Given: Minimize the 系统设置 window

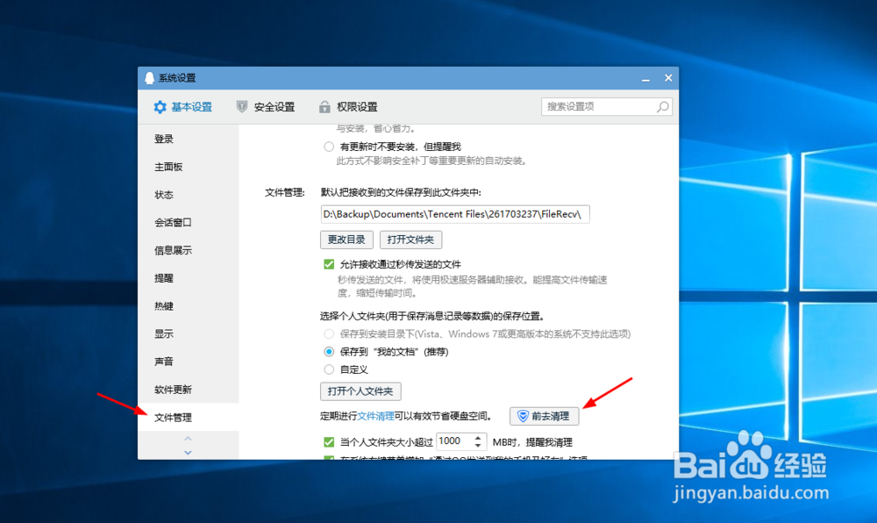Looking at the screenshot, I should [x=645, y=78].
